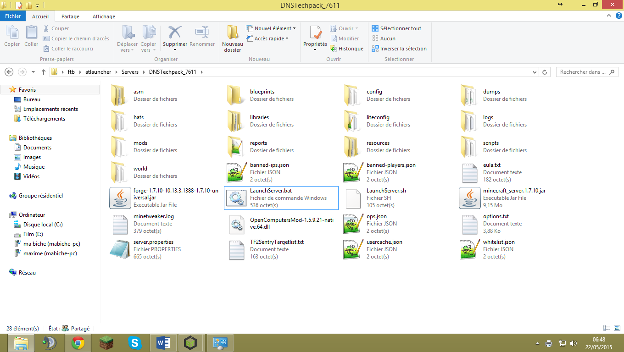Screen dimensions: 624x352
Task: Click the Renommer icon
Action: point(202,33)
